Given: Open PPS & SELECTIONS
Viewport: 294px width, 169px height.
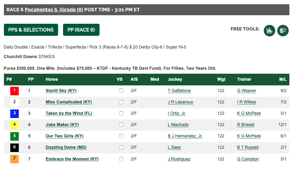Looking at the screenshot, I should 31,30.
